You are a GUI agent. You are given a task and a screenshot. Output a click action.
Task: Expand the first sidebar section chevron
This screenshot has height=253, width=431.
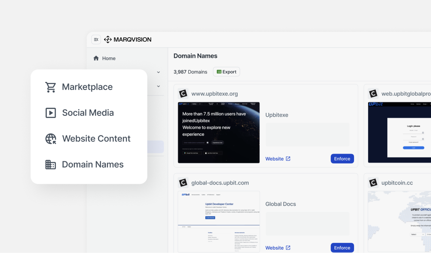(158, 72)
